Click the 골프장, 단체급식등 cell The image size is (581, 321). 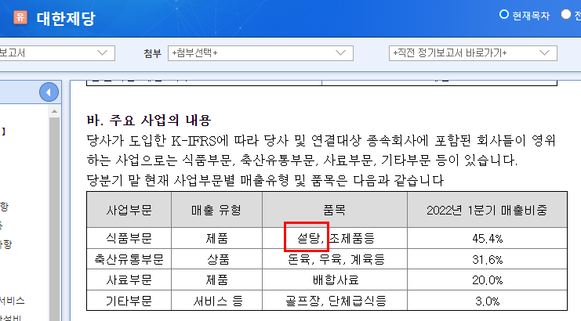coord(335,301)
